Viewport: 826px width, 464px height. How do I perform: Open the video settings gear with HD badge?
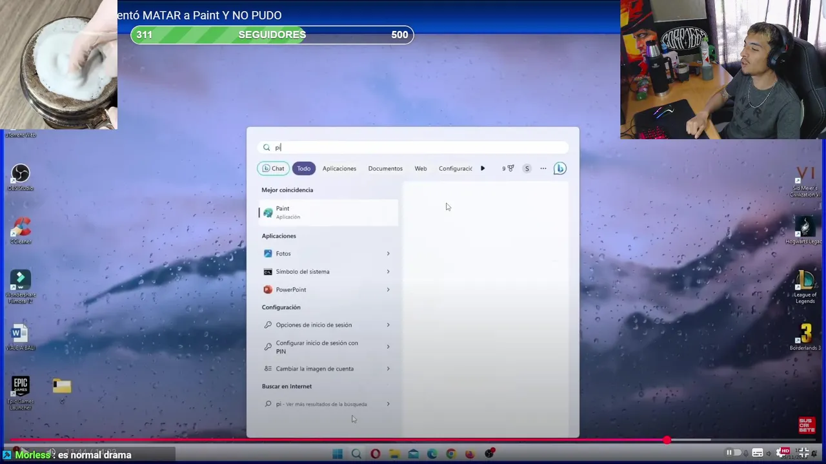tap(783, 452)
